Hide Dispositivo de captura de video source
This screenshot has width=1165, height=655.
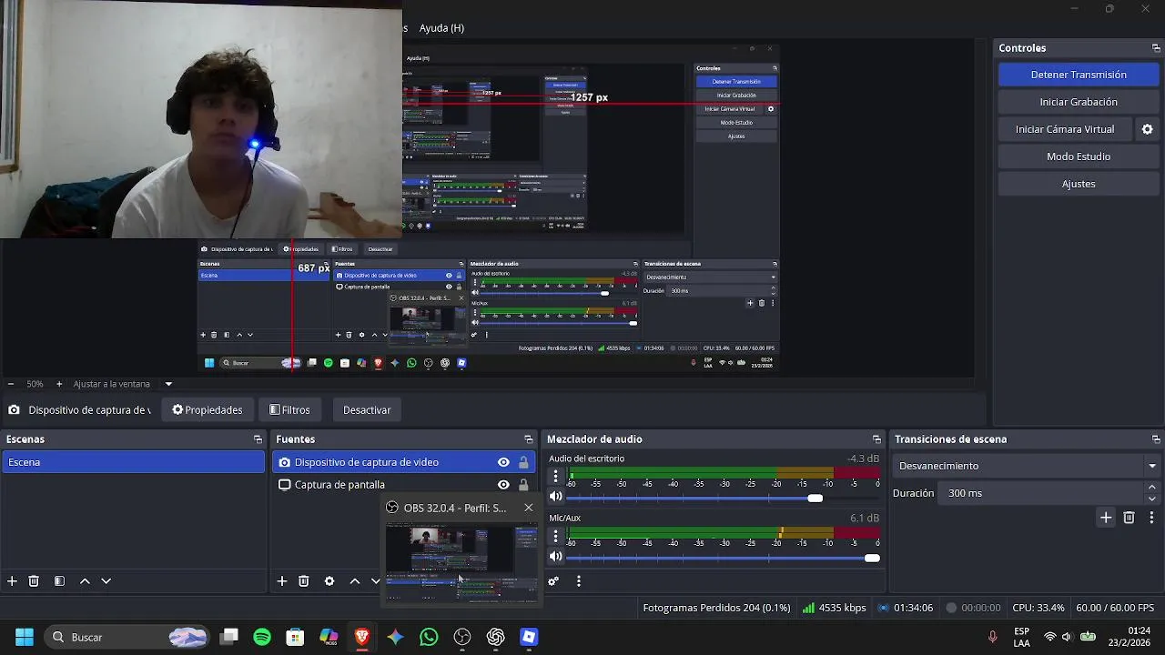click(x=503, y=462)
